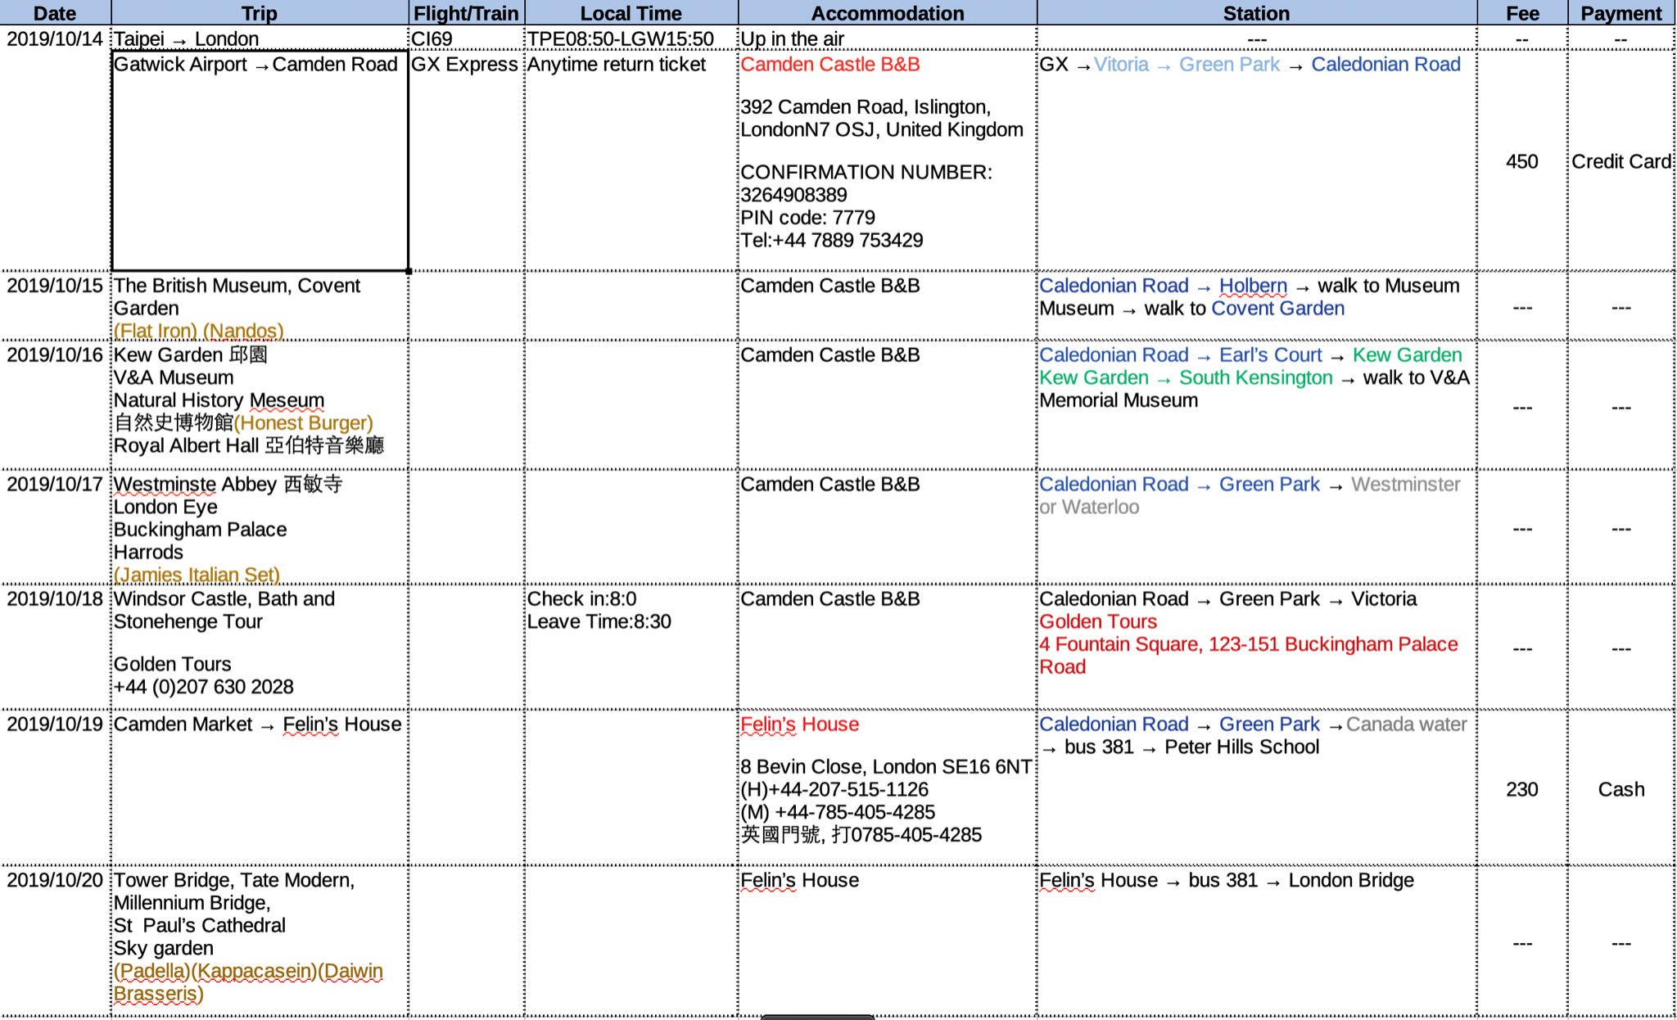The height and width of the screenshot is (1020, 1677).
Task: Click the red Felin's House accommodation cell
Action: pos(799,724)
